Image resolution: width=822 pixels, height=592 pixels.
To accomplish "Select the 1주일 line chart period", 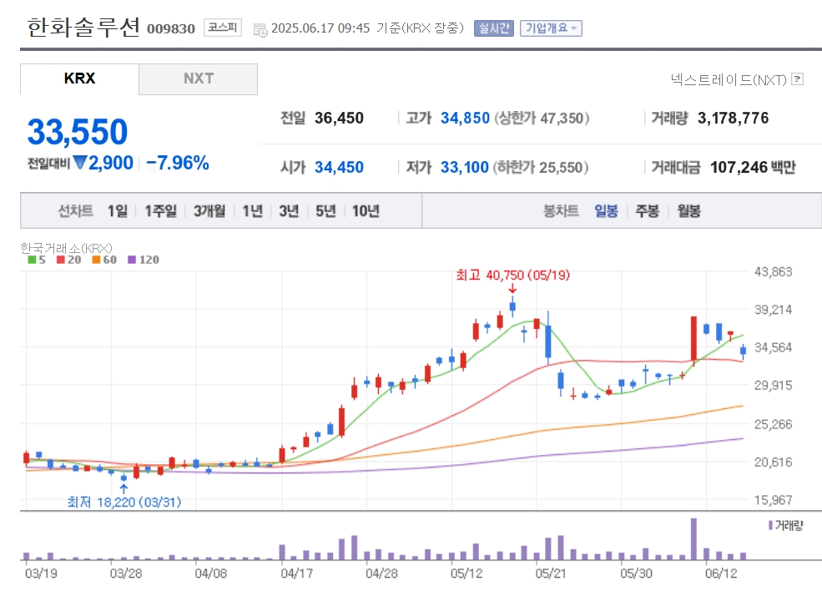I will pyautogui.click(x=160, y=210).
